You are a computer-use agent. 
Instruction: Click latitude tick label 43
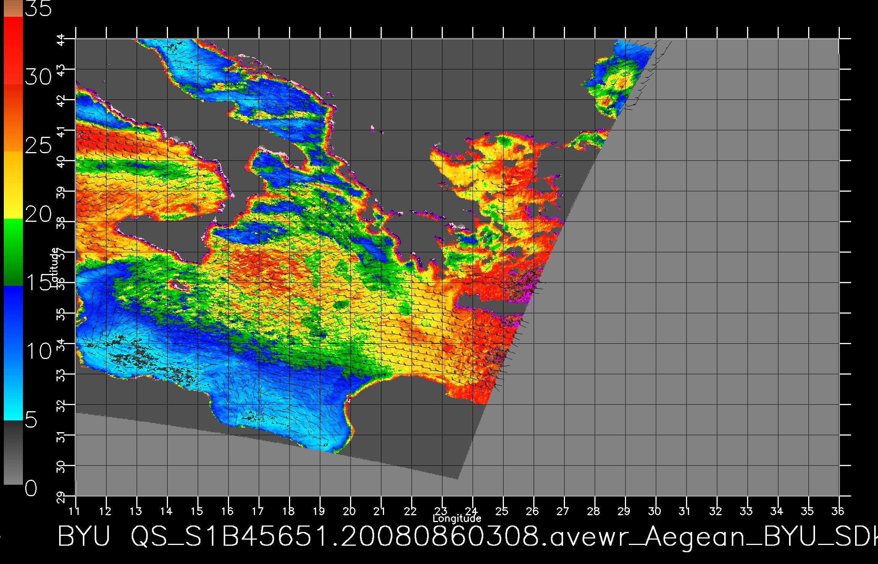(x=61, y=70)
